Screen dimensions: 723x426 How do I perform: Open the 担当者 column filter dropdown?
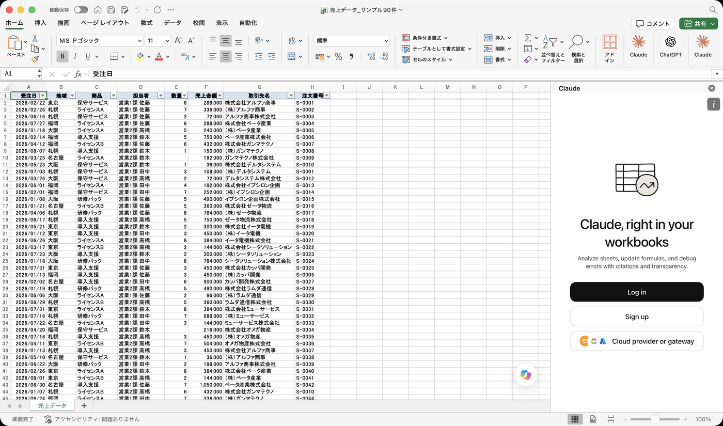(x=161, y=96)
